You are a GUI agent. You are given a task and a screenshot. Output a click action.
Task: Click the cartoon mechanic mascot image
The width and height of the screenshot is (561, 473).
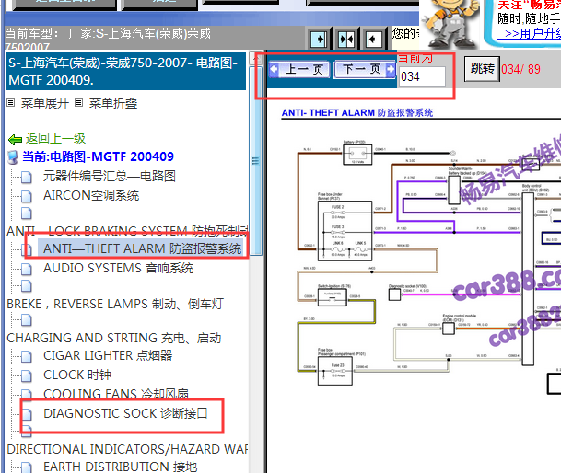click(x=450, y=24)
